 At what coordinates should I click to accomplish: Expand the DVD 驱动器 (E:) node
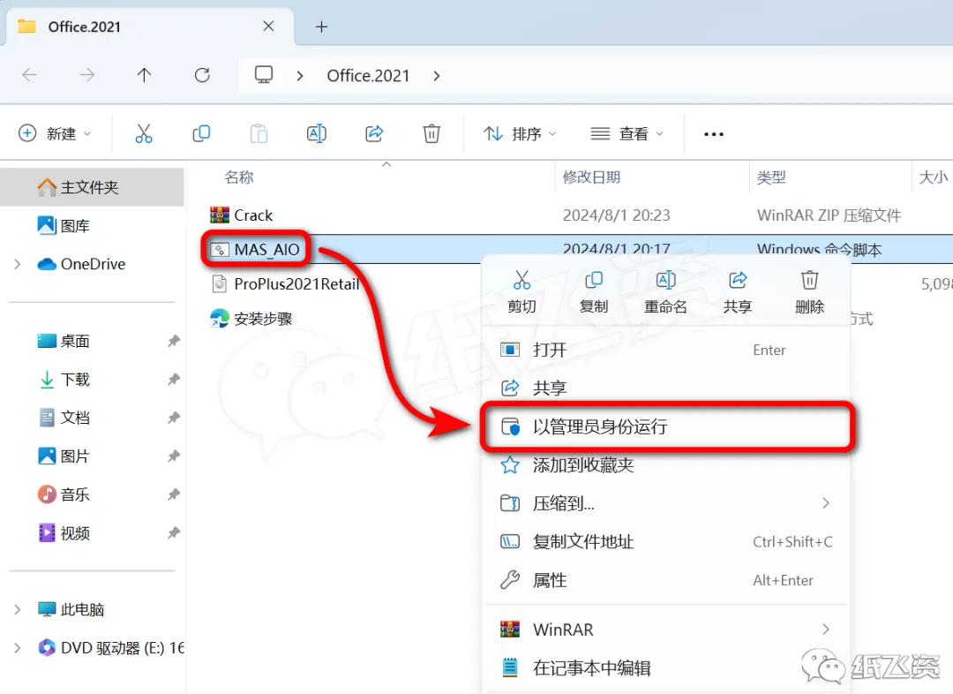point(18,648)
